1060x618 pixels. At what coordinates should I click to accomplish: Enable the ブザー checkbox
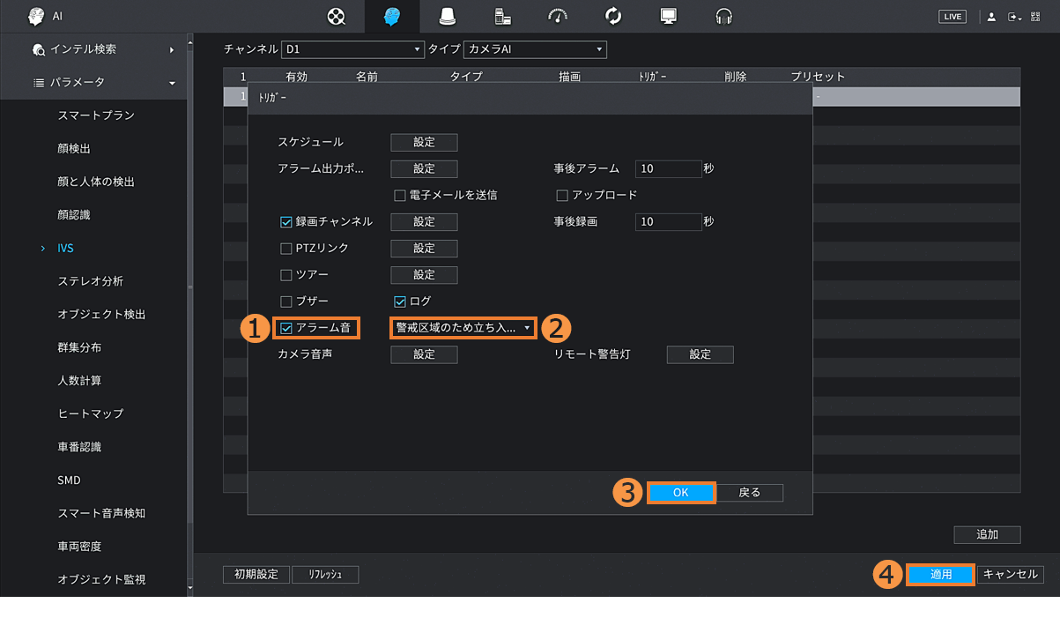[x=286, y=302]
